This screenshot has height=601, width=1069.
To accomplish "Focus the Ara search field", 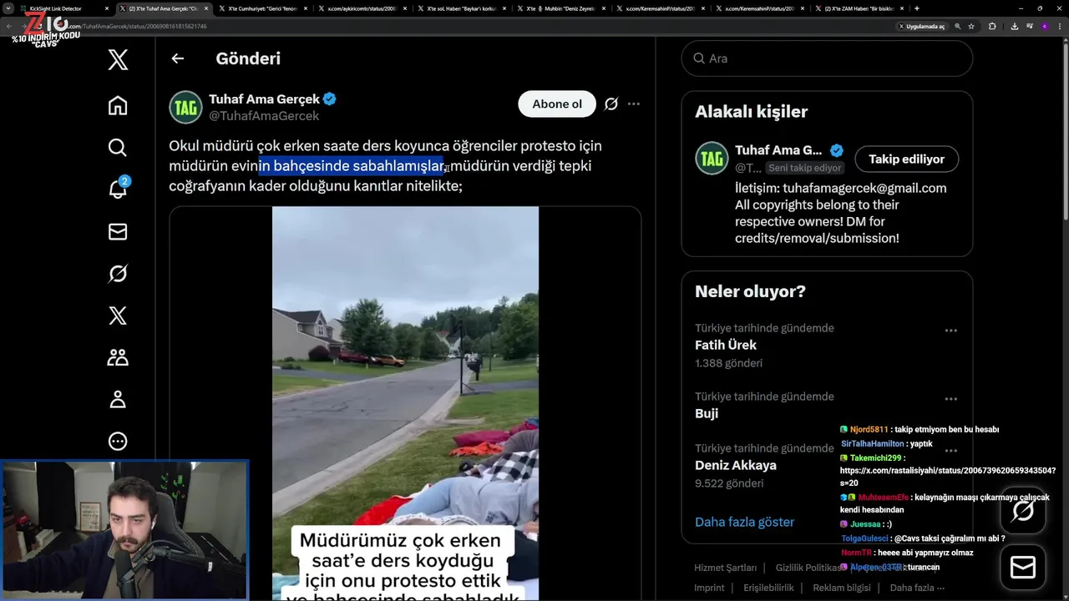I will [827, 58].
